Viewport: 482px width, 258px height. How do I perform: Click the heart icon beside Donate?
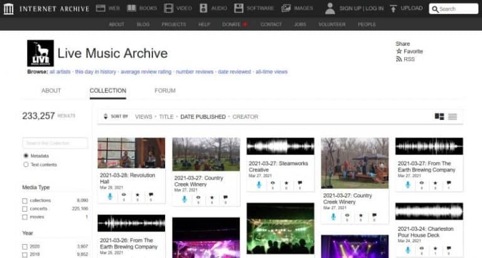[245, 24]
